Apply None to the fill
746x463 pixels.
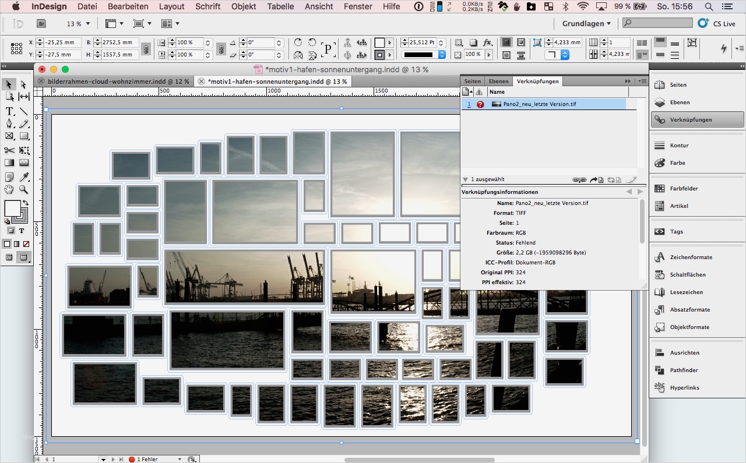[x=26, y=244]
